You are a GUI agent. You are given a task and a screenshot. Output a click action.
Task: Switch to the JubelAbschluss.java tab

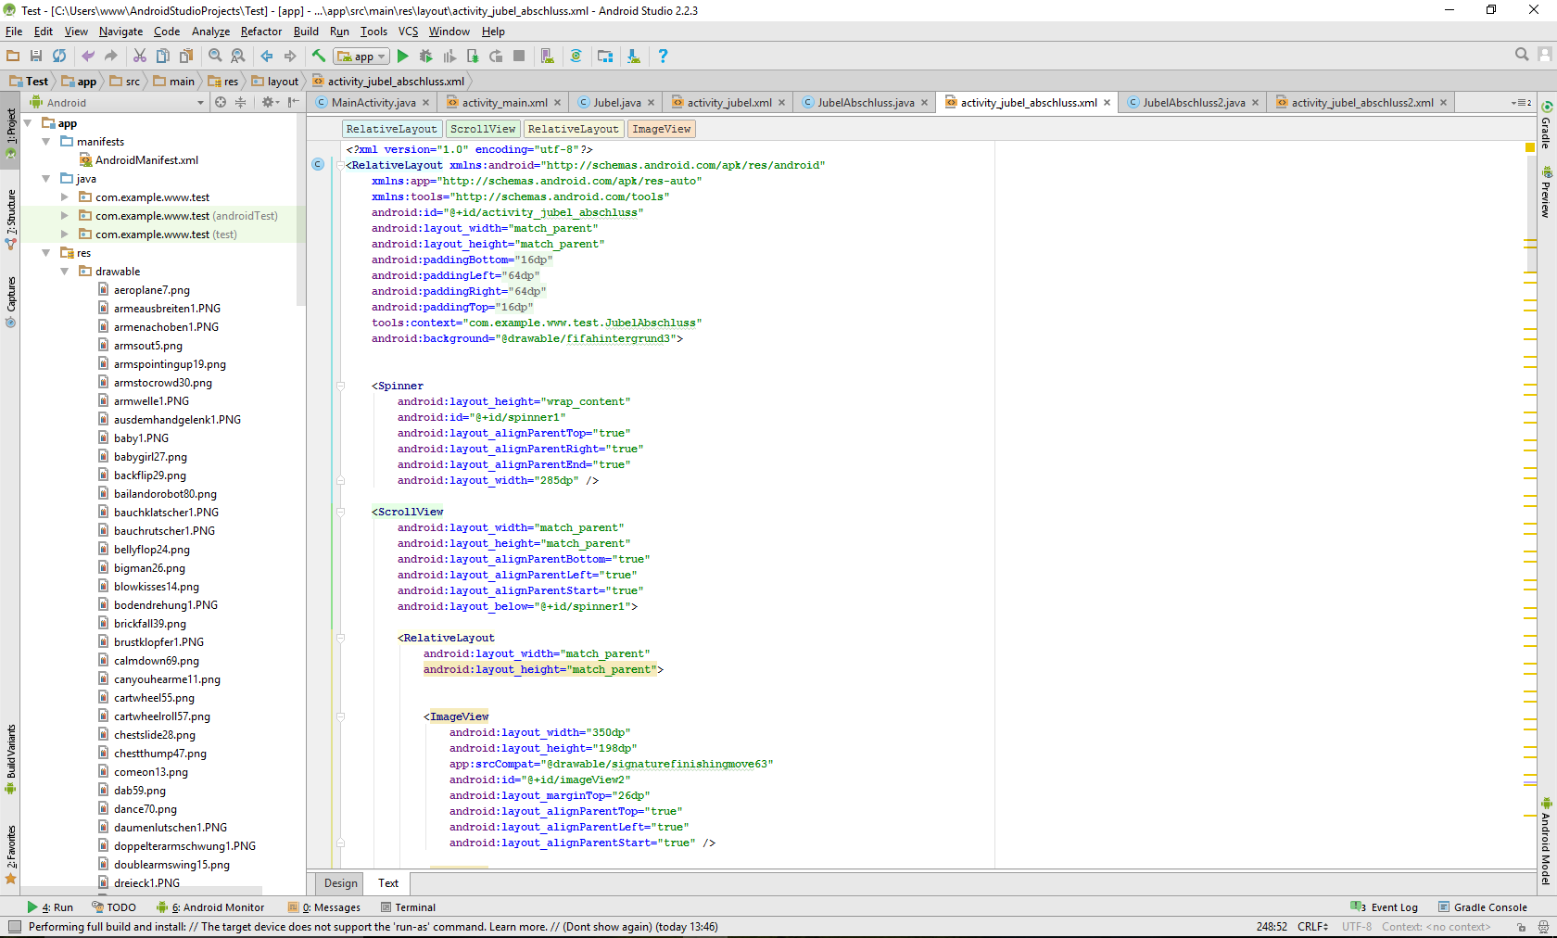coord(865,103)
